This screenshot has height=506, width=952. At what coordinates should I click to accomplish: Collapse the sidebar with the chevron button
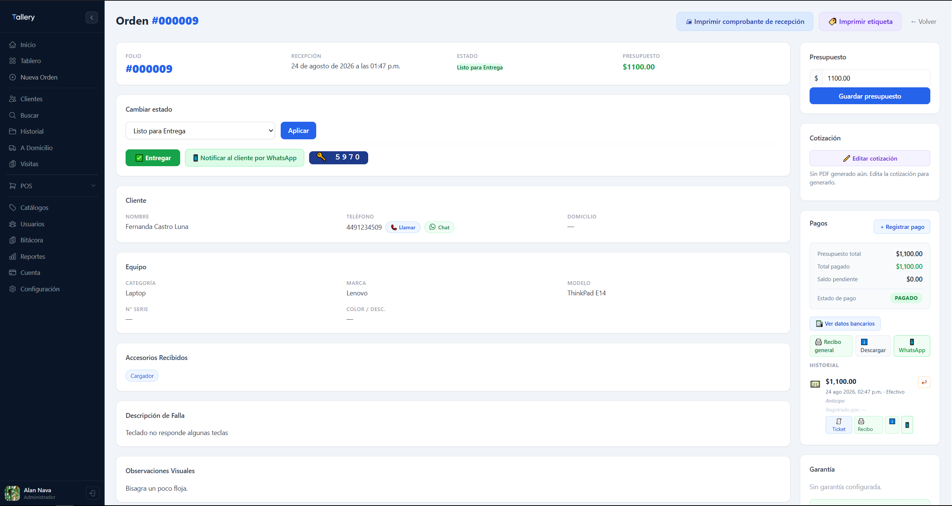click(x=92, y=18)
